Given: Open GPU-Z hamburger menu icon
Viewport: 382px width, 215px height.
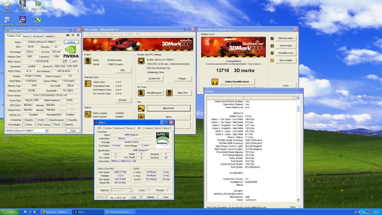Looking at the screenshot, I should (78, 35).
